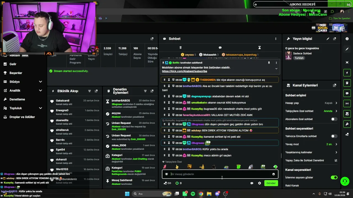Open the Windows Start menu
Image resolution: width=353 pixels, height=198 pixels.
coord(127,194)
